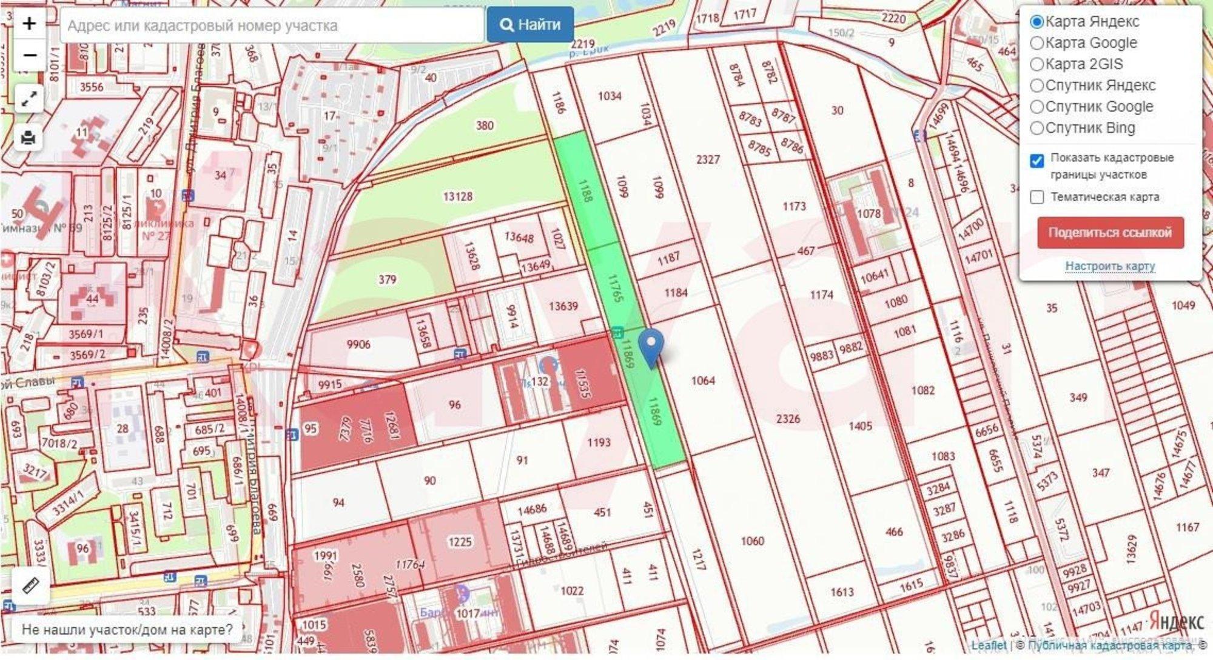Select parcel 94 on map
Screen dimensions: 1213x660
(338, 502)
